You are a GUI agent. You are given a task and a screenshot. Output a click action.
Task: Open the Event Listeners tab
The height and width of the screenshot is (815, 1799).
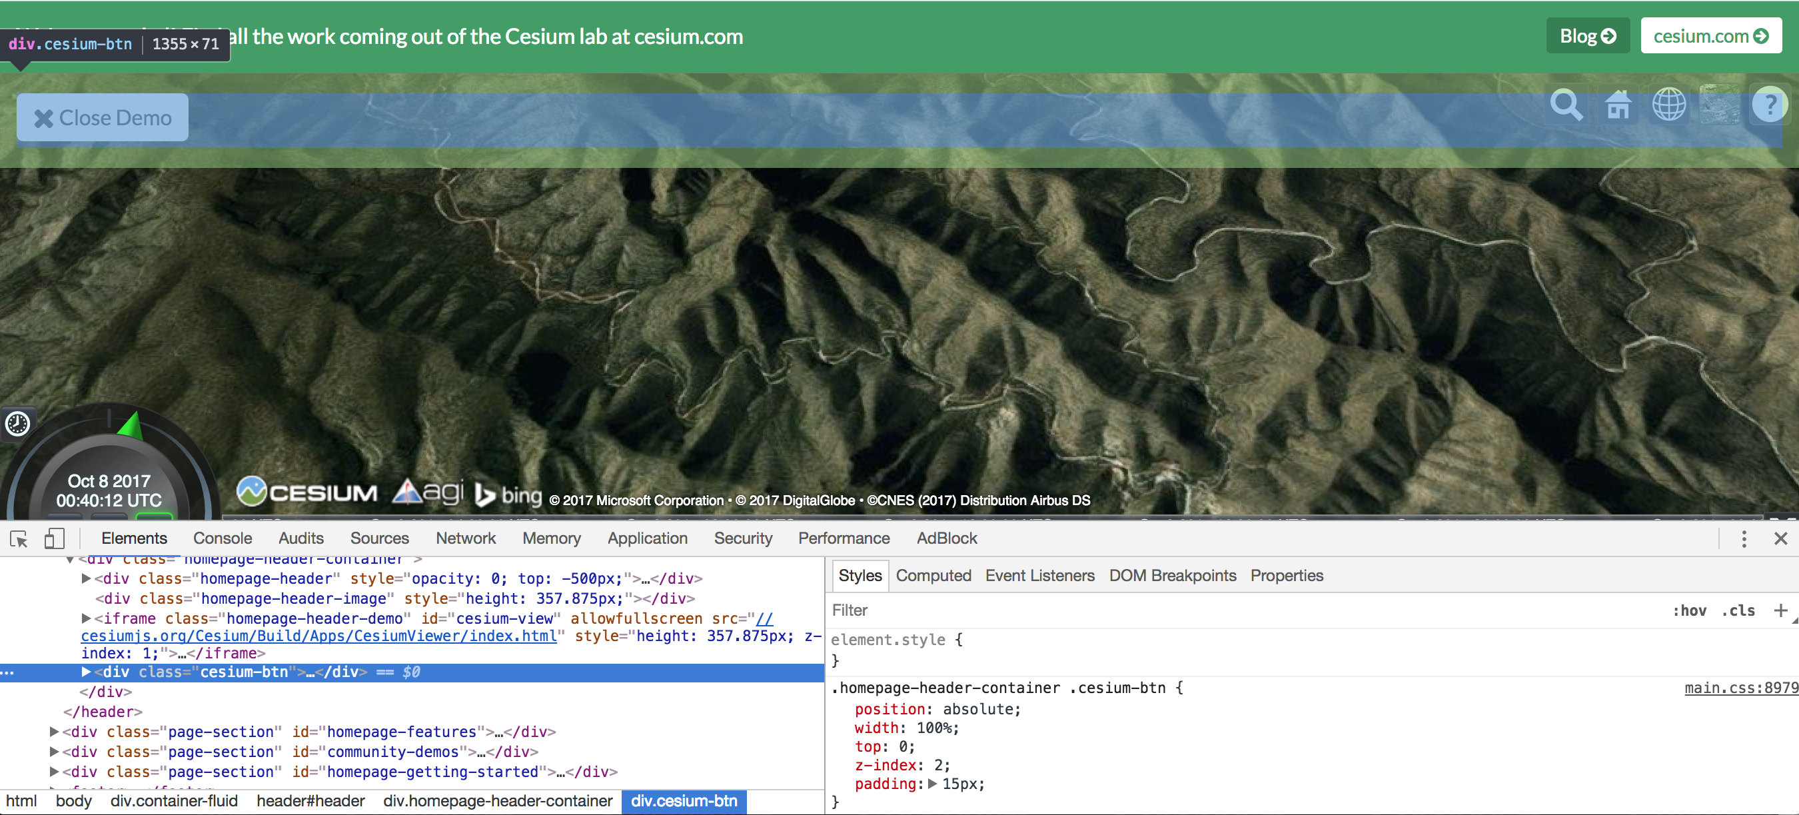coord(1040,576)
